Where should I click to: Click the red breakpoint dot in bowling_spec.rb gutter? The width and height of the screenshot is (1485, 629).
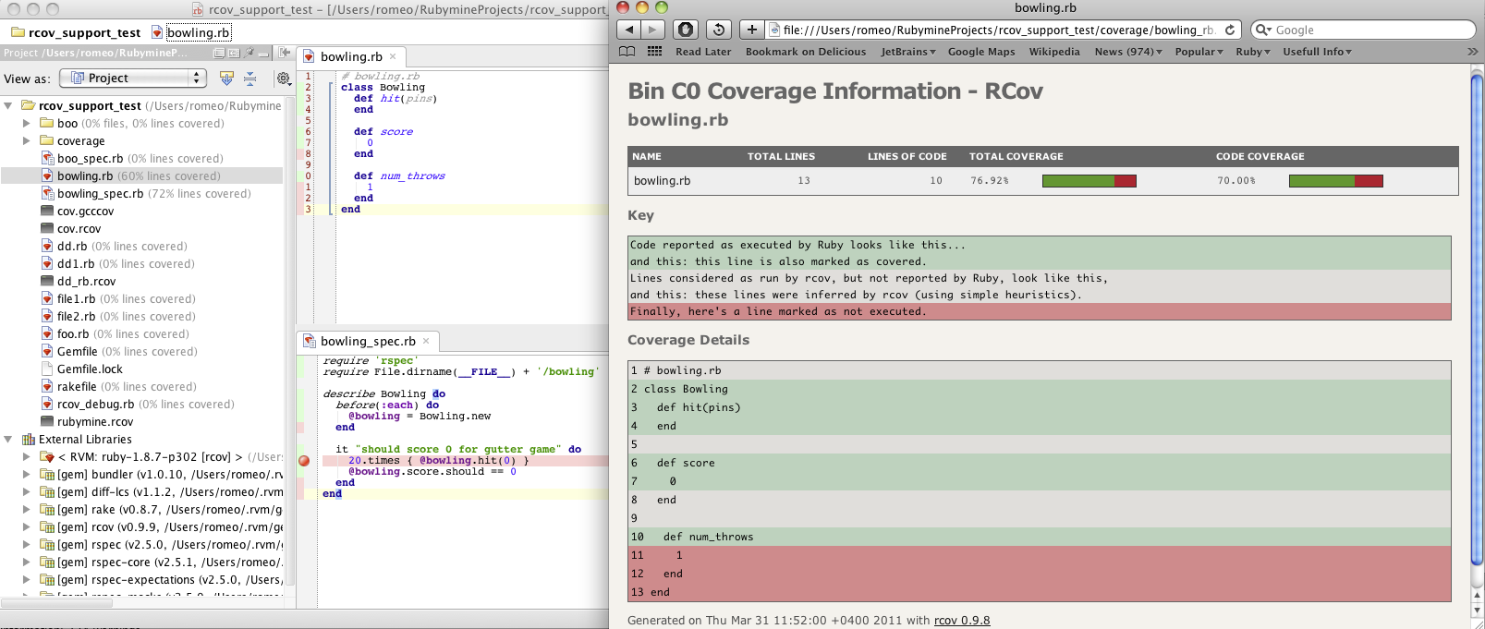(304, 460)
